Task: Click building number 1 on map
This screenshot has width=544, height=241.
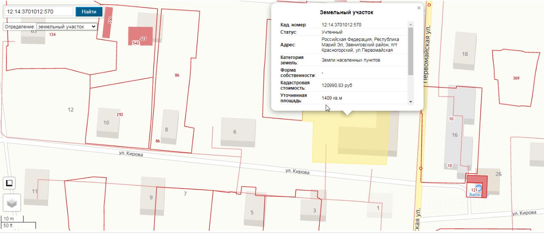Action: pyautogui.click(x=378, y=208)
